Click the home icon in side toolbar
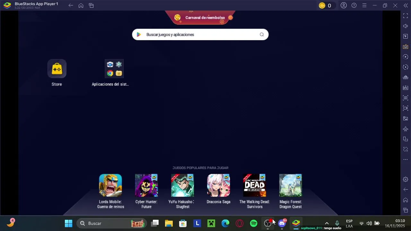Viewport: 411px width, 231px height. [406, 200]
